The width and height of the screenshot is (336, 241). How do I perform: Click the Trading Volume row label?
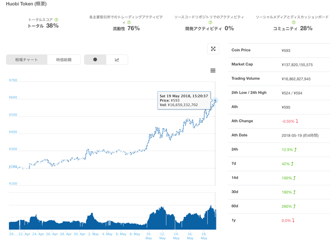pos(246,79)
